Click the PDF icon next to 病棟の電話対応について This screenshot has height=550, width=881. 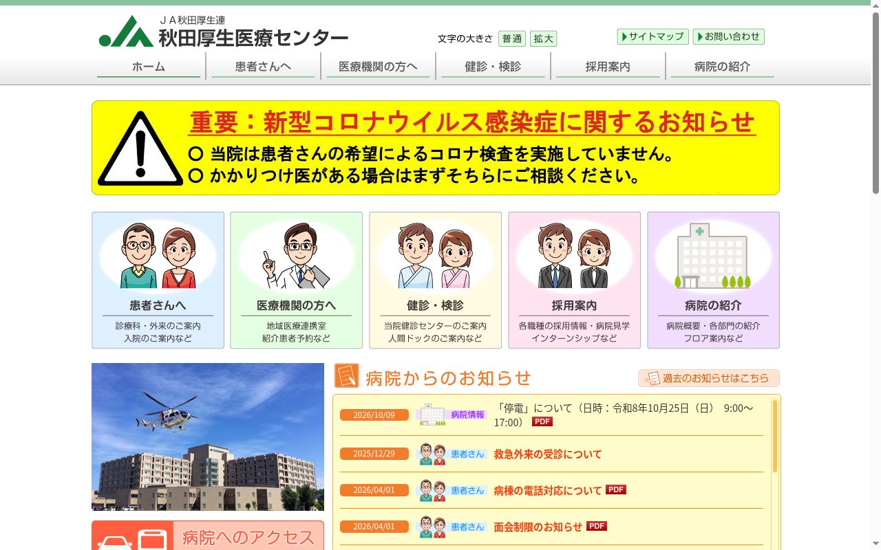[x=616, y=489]
